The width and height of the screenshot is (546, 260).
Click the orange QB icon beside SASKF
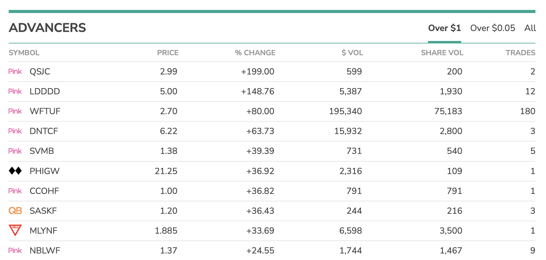pos(15,211)
